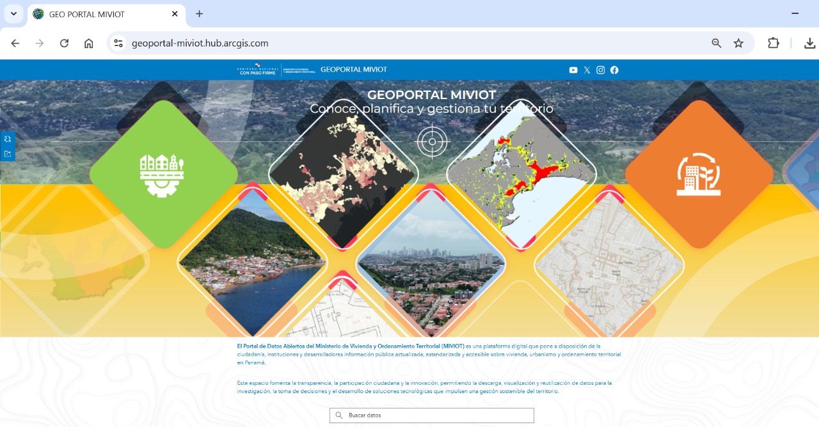Click the GEOPORTAL MIVIOT header title link
This screenshot has width=819, height=427.
353,70
